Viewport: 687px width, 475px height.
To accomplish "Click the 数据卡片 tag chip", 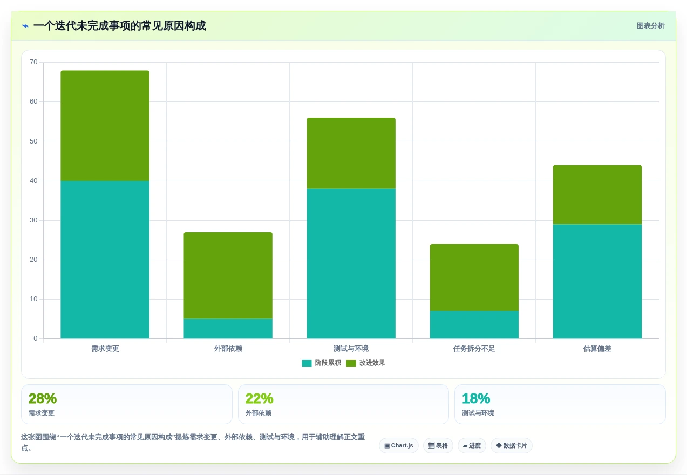I will pyautogui.click(x=511, y=445).
